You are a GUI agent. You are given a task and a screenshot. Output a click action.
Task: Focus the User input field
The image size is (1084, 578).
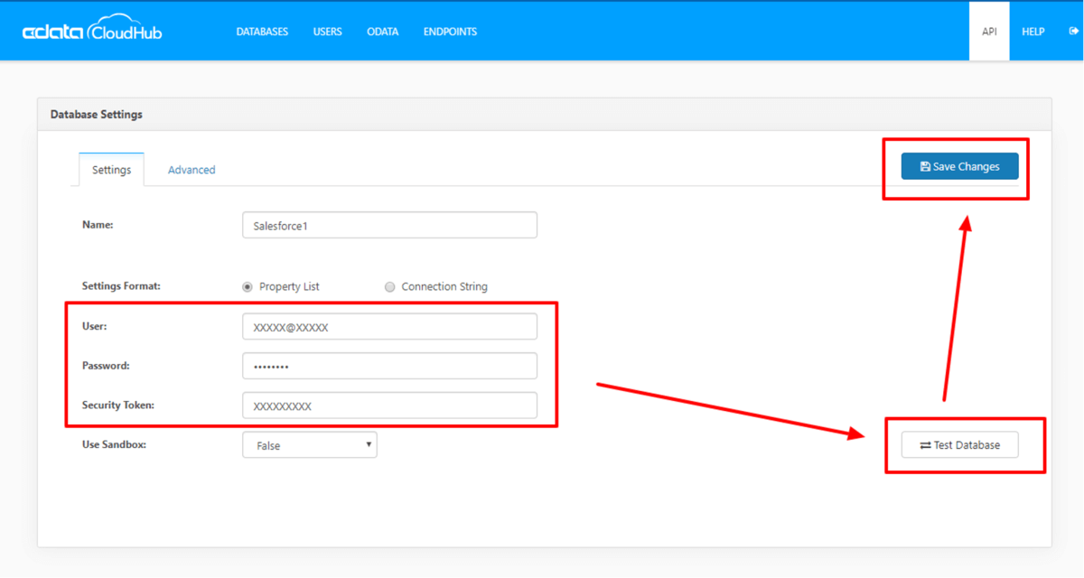tap(389, 327)
